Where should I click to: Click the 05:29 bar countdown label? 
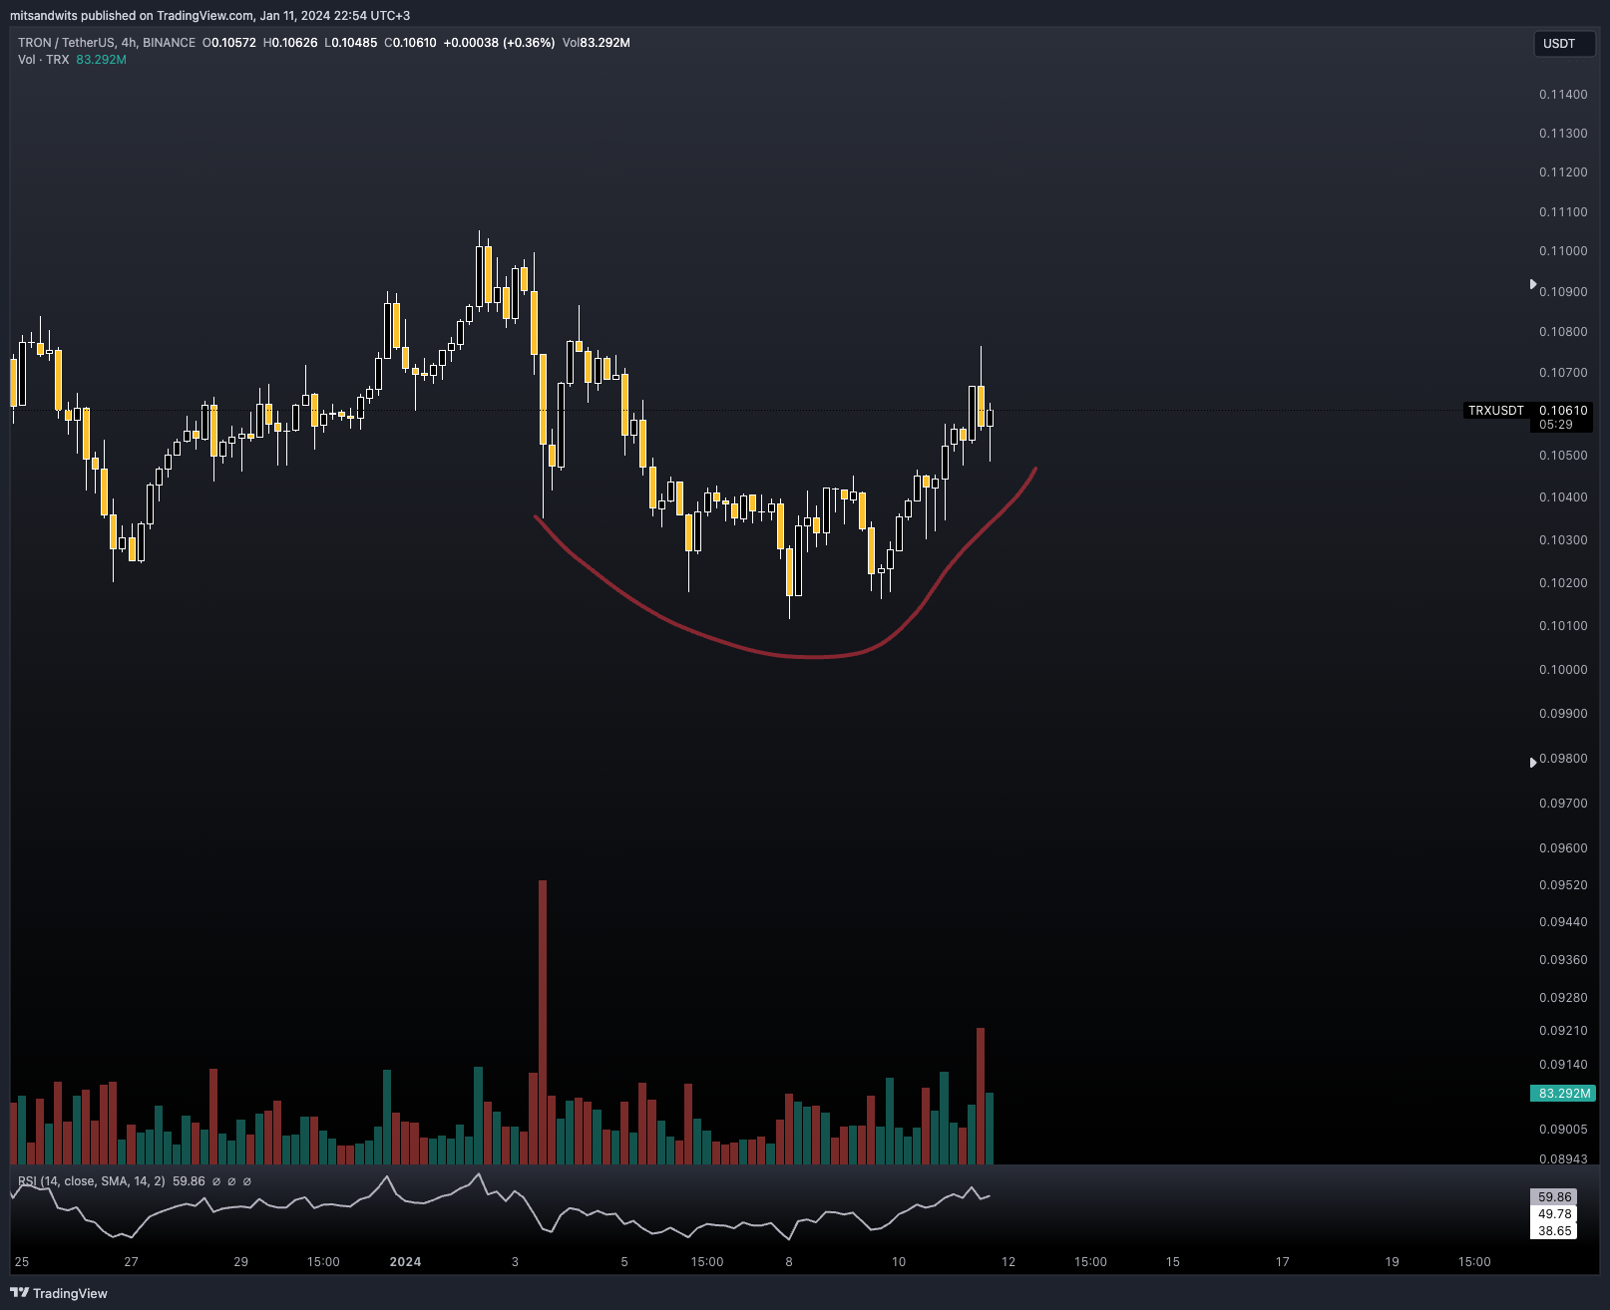[x=1556, y=425]
